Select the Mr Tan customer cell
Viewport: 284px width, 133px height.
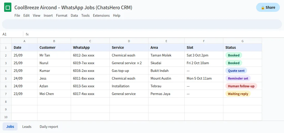coord(54,55)
